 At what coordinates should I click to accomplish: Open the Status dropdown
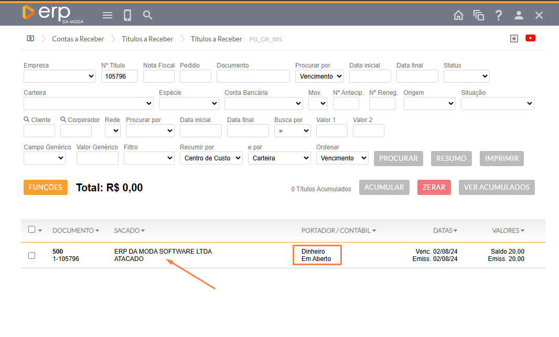click(466, 77)
